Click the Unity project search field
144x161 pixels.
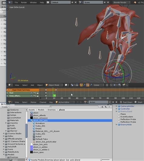[x=74, y=107]
